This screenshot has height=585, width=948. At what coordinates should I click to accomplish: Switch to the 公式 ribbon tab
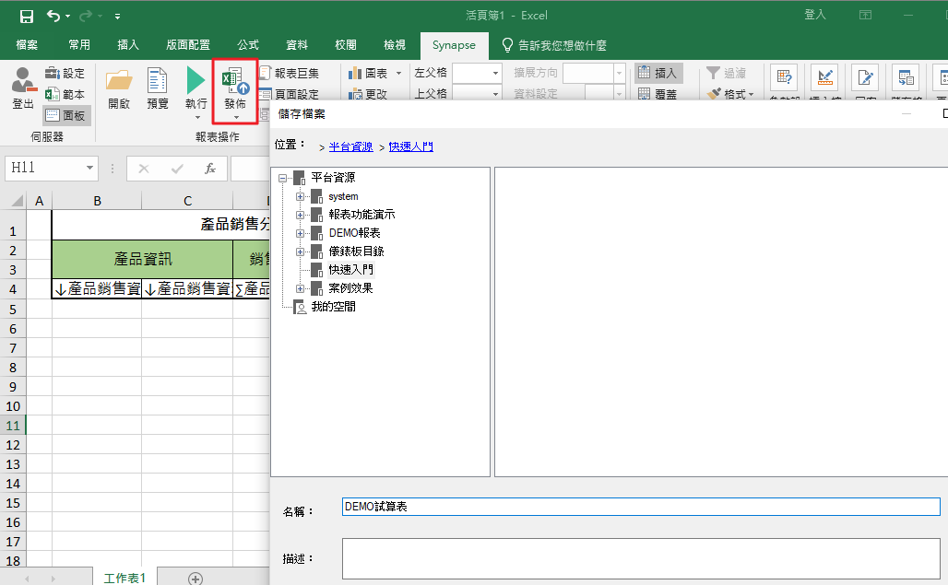pyautogui.click(x=247, y=44)
